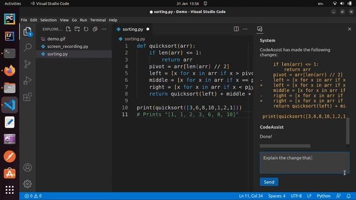Open notifications bell in status bar
Viewport: 356px width, 200px height.
(349, 196)
